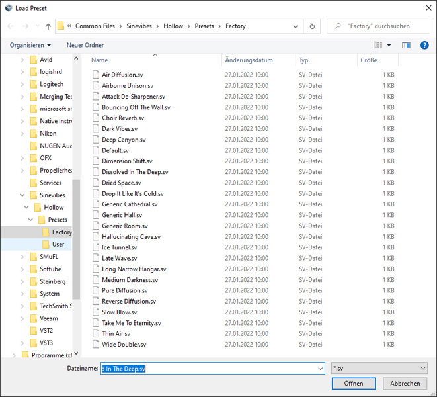Click the help question mark icon

(x=424, y=45)
